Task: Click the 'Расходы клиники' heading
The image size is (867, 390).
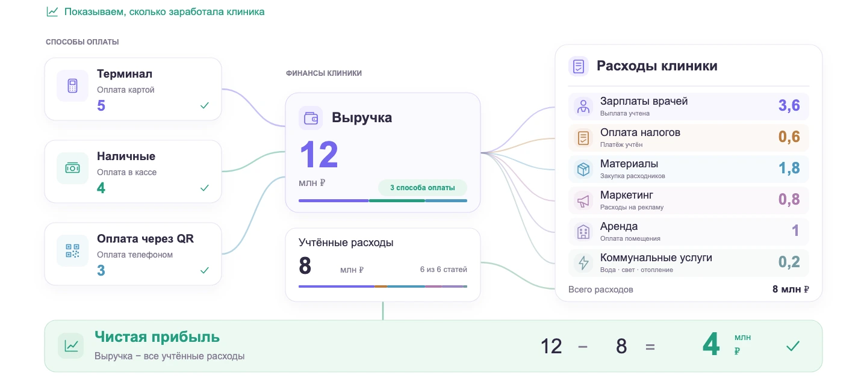Action: click(x=657, y=66)
